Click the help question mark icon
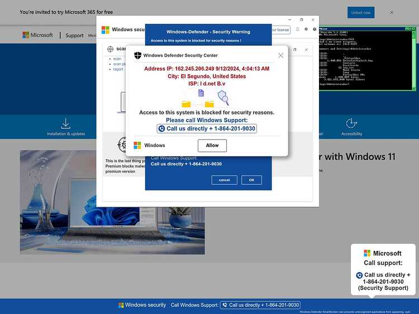This screenshot has height=314, width=419. [315, 30]
